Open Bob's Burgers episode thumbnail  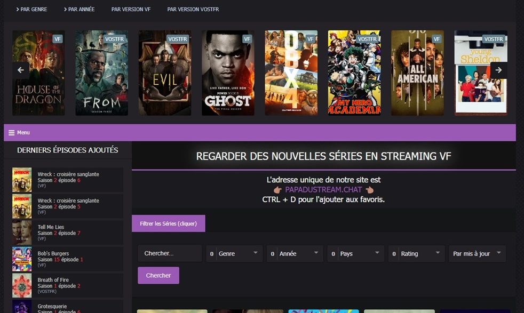tap(22, 259)
